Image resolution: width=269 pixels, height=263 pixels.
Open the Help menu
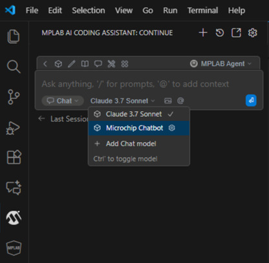(x=237, y=10)
